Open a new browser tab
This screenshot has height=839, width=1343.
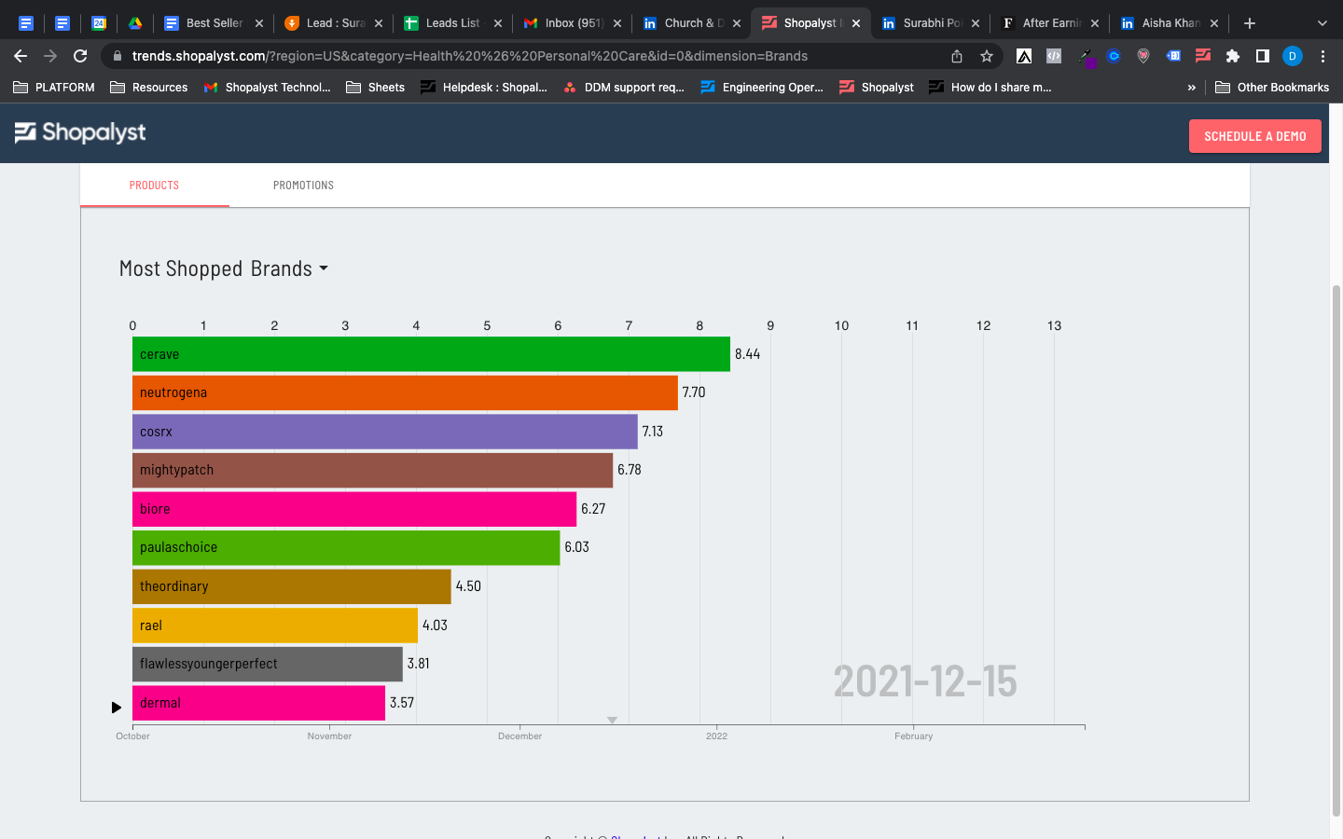[1250, 23]
